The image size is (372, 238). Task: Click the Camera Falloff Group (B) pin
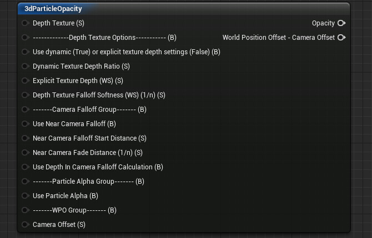tap(25, 110)
